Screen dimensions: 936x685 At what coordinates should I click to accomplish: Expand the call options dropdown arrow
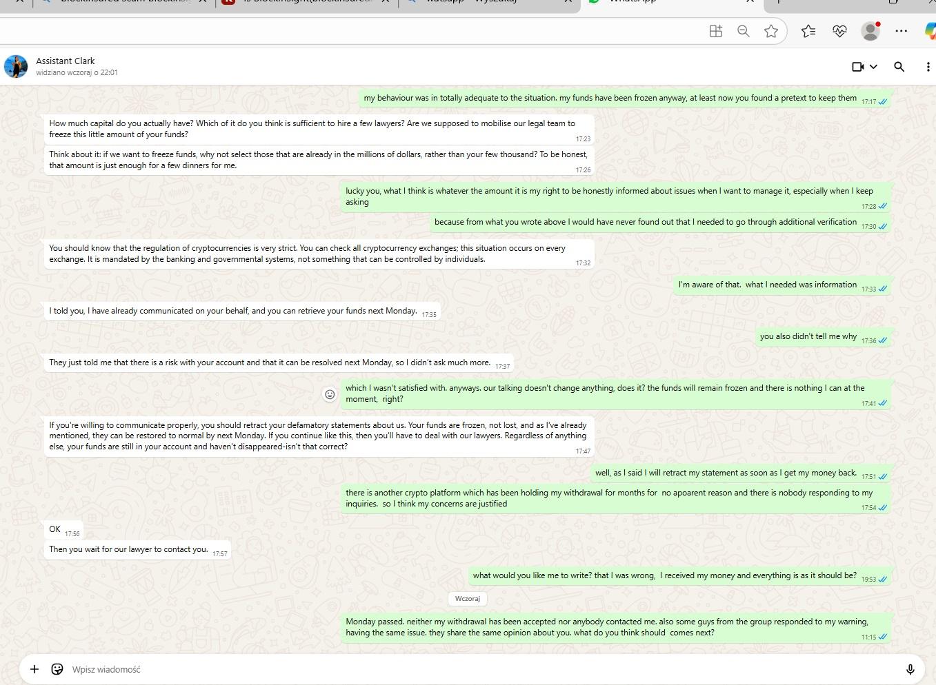point(873,67)
